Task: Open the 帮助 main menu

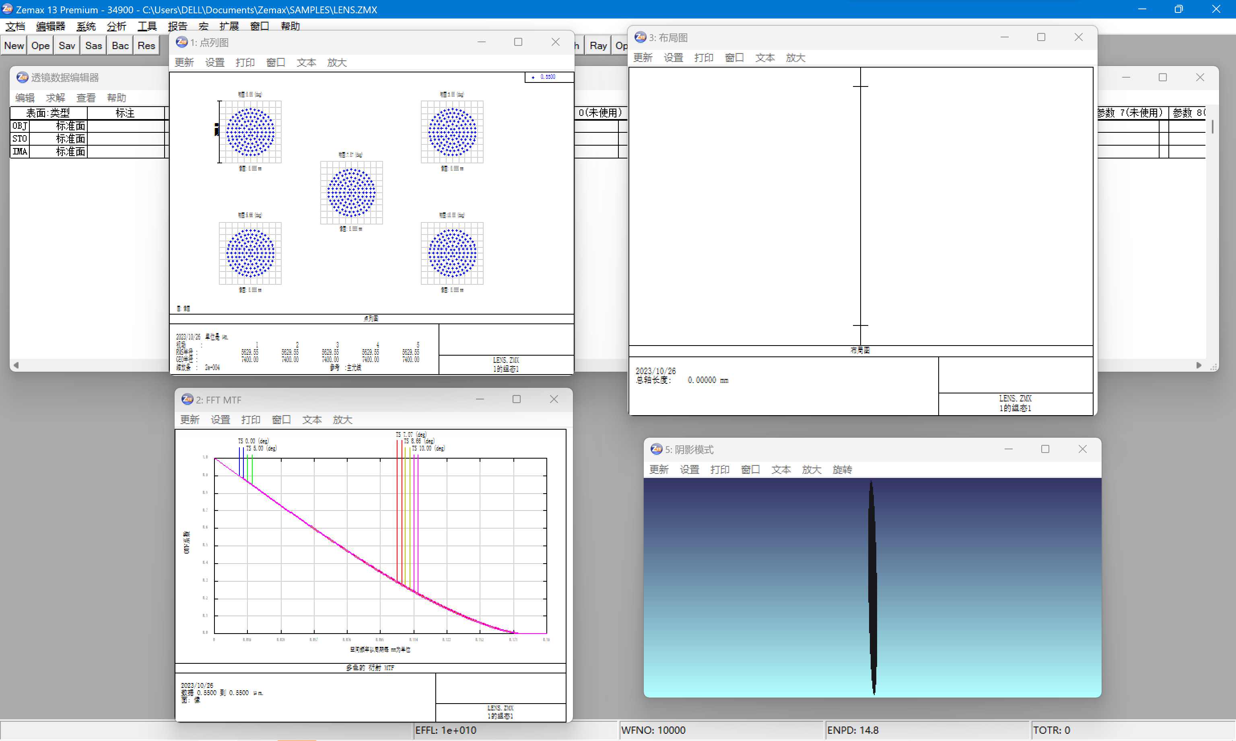Action: tap(290, 26)
